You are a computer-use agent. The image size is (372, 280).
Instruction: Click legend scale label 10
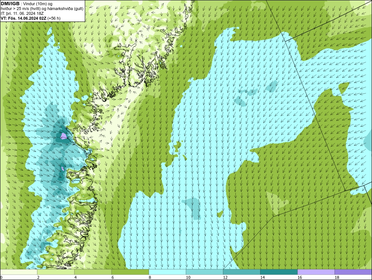click(x=188, y=277)
